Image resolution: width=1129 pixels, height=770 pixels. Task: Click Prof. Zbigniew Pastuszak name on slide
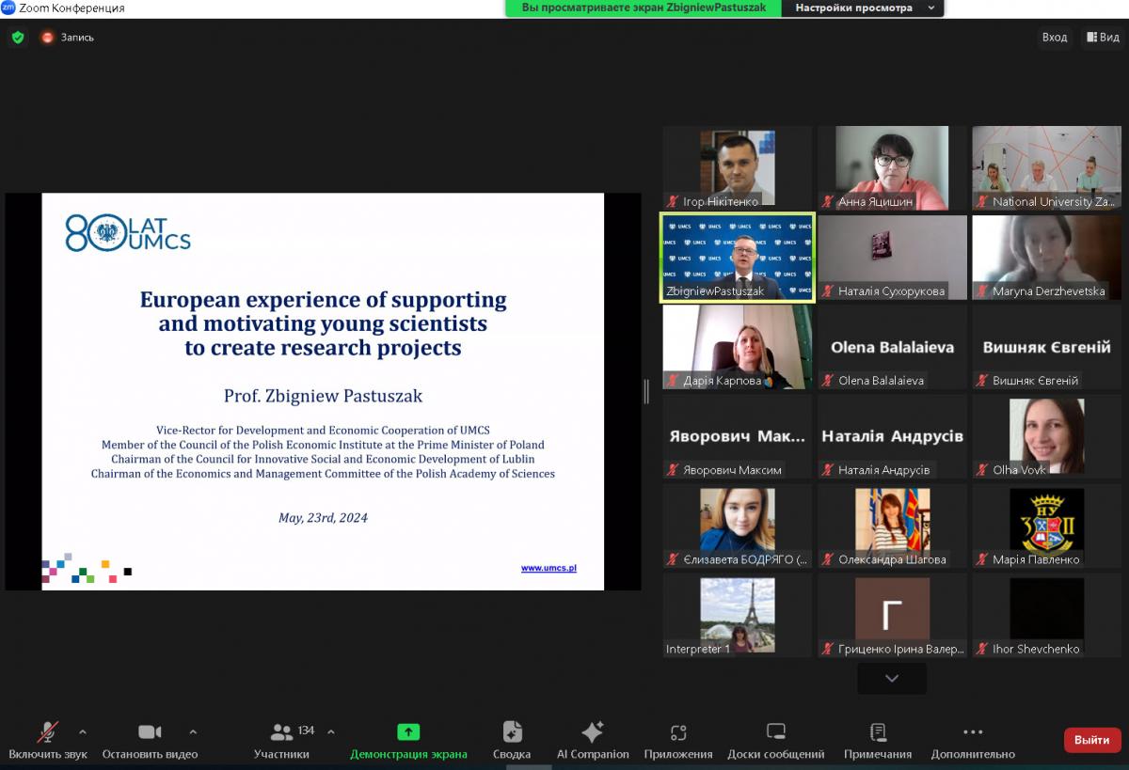pos(323,396)
